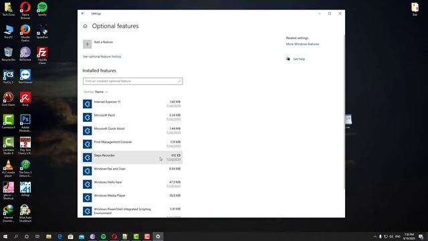Open Task View from the taskbar
This screenshot has width=428, height=241.
coord(37,236)
